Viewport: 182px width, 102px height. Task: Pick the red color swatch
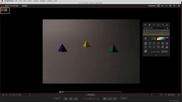coord(158,38)
